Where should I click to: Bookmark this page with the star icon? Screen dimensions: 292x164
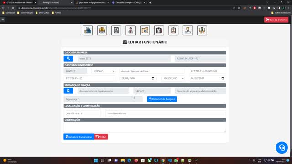[239, 8]
